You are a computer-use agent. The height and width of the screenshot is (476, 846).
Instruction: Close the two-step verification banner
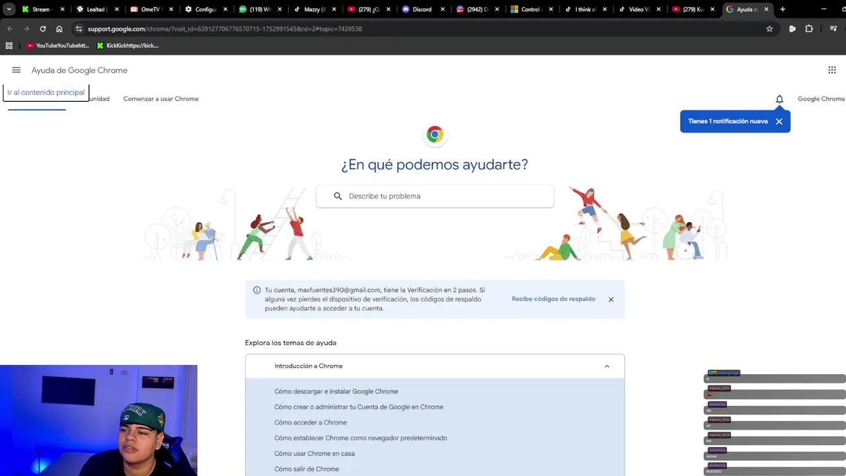click(x=611, y=299)
